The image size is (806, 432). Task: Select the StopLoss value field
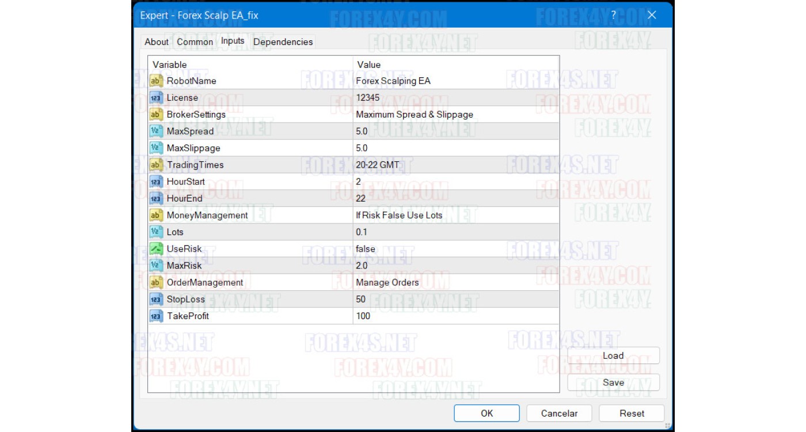point(455,299)
